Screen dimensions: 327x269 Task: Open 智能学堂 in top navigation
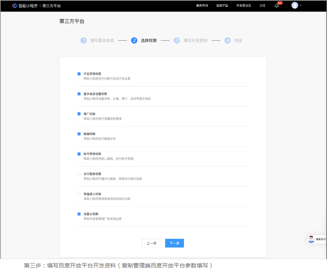coord(222,6)
